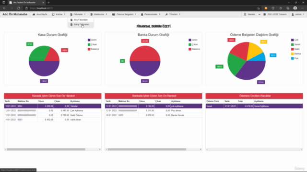Screen dimensions: 307x172
Task: Click the building icon beside Merkez
Action: point(245,14)
